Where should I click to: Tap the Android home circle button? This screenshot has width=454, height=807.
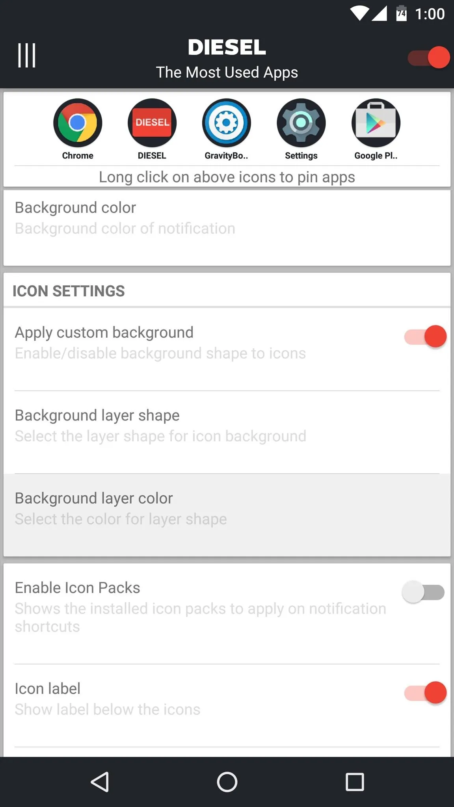coord(227,782)
